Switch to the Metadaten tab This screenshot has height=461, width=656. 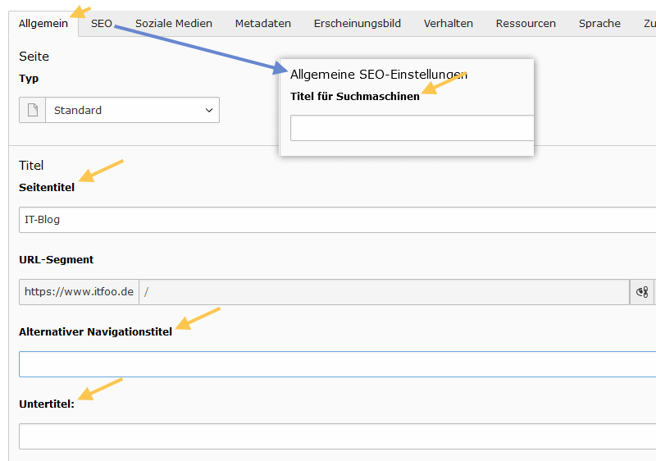[x=262, y=24]
